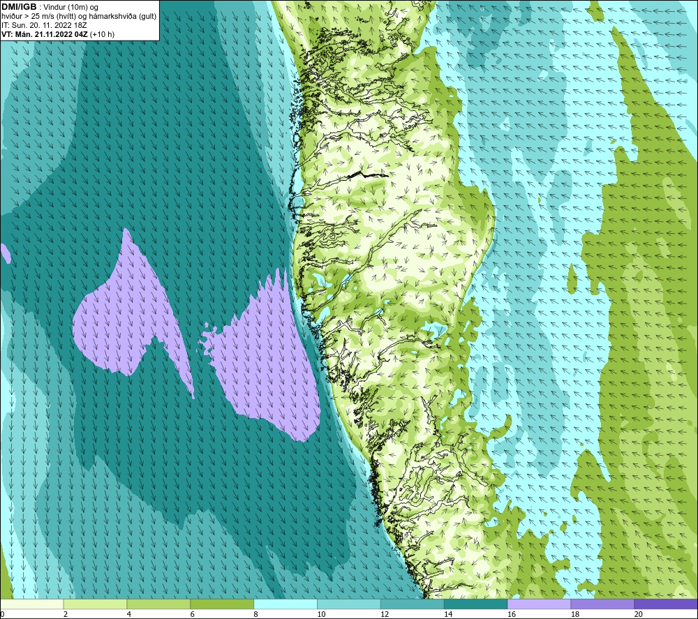Click the legend label '2'

tap(66, 614)
